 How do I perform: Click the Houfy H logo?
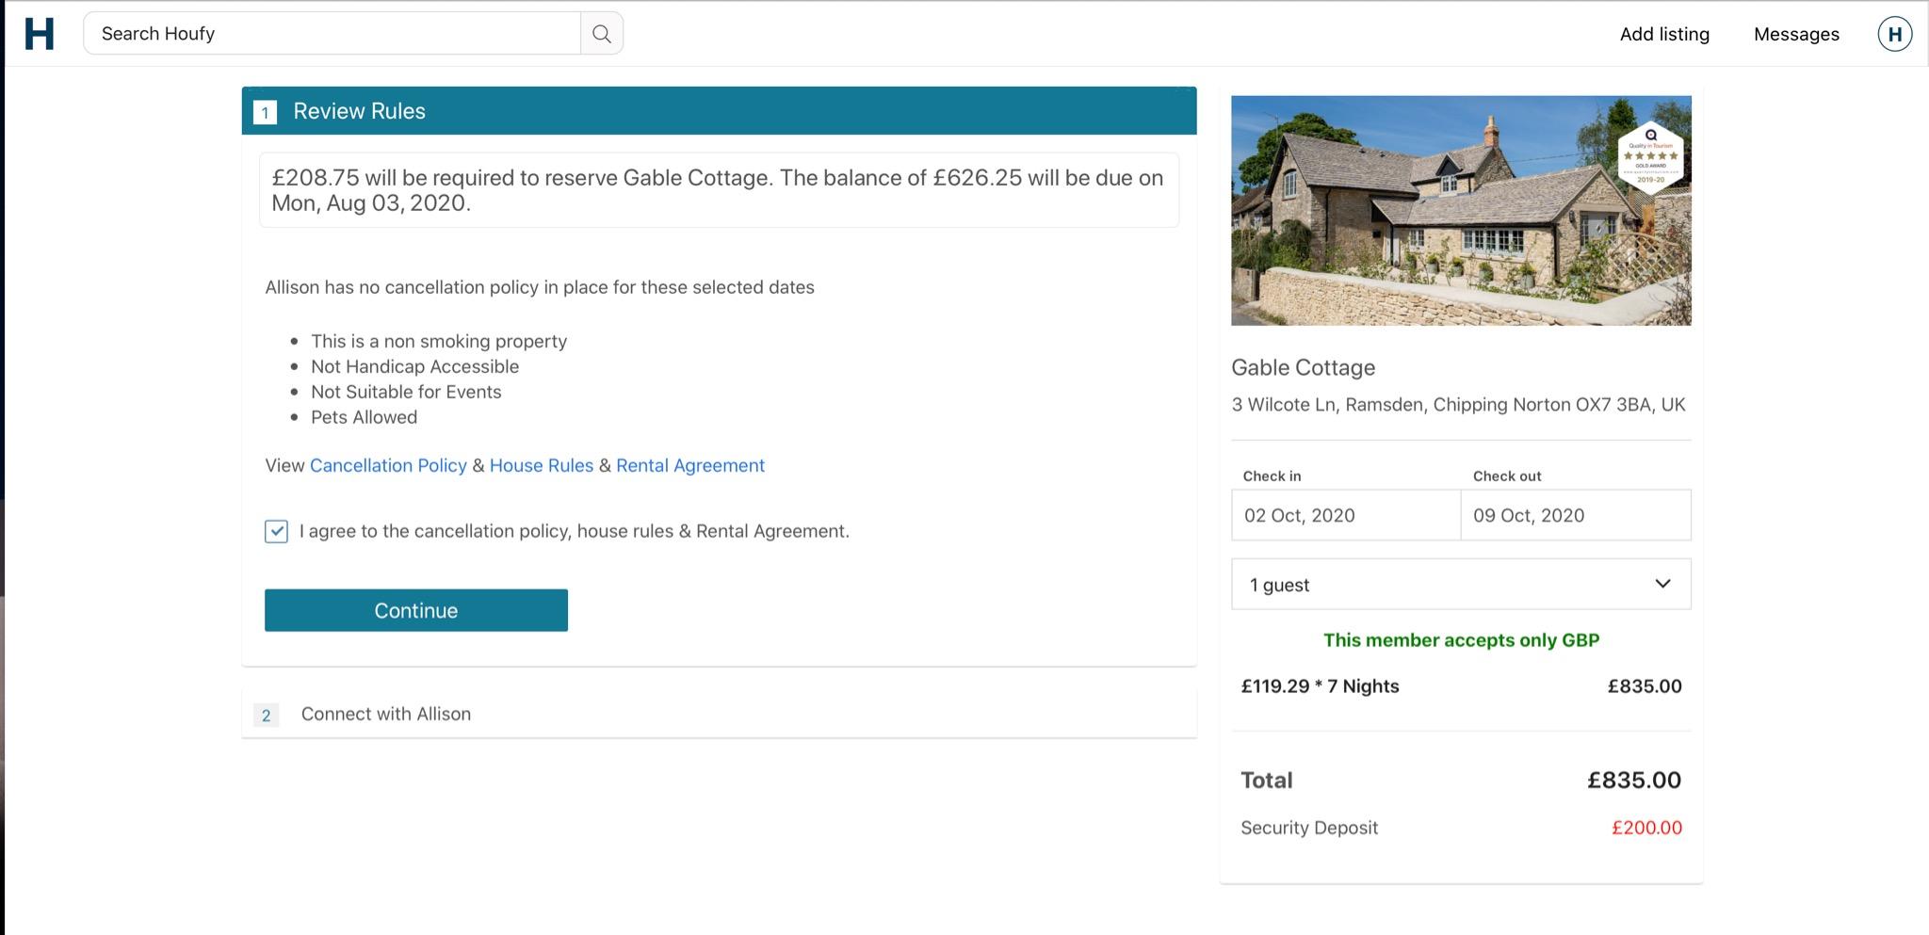[x=39, y=34]
